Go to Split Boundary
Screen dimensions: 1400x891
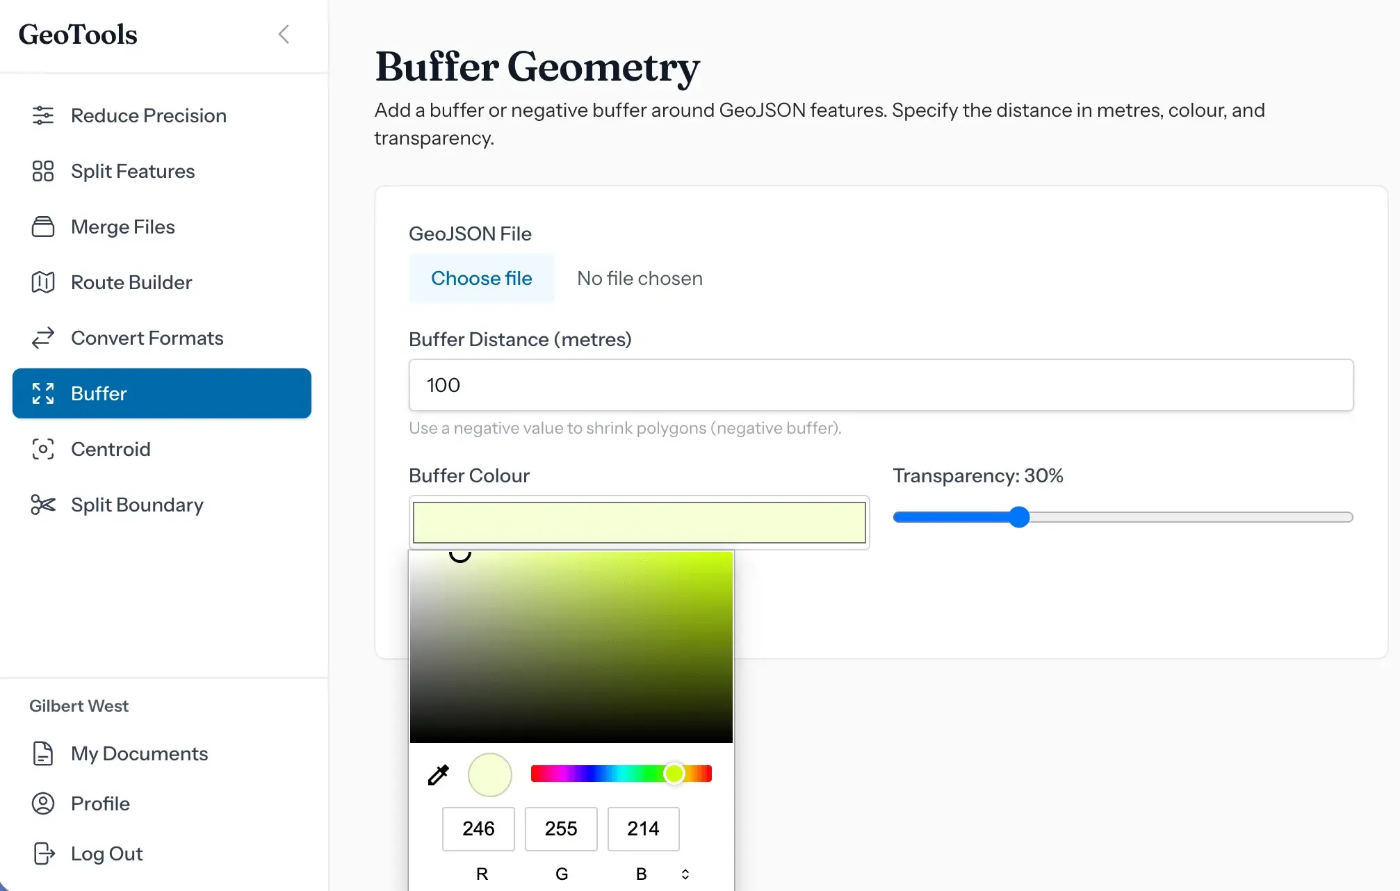(162, 505)
